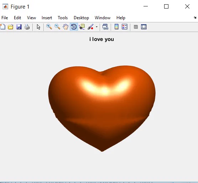Click the 'i love you' plot title
Image resolution: width=198 pixels, height=183 pixels.
(101, 39)
